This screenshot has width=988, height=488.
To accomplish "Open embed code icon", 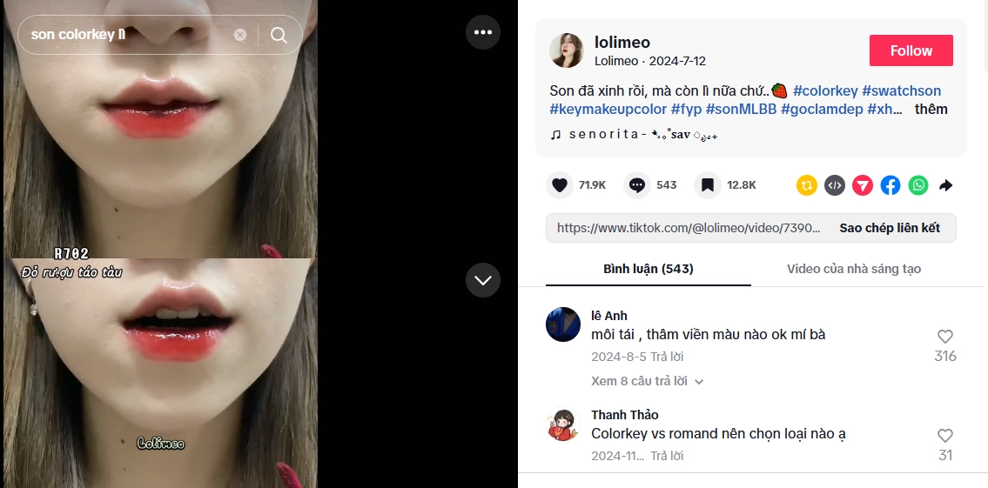I will 834,185.
